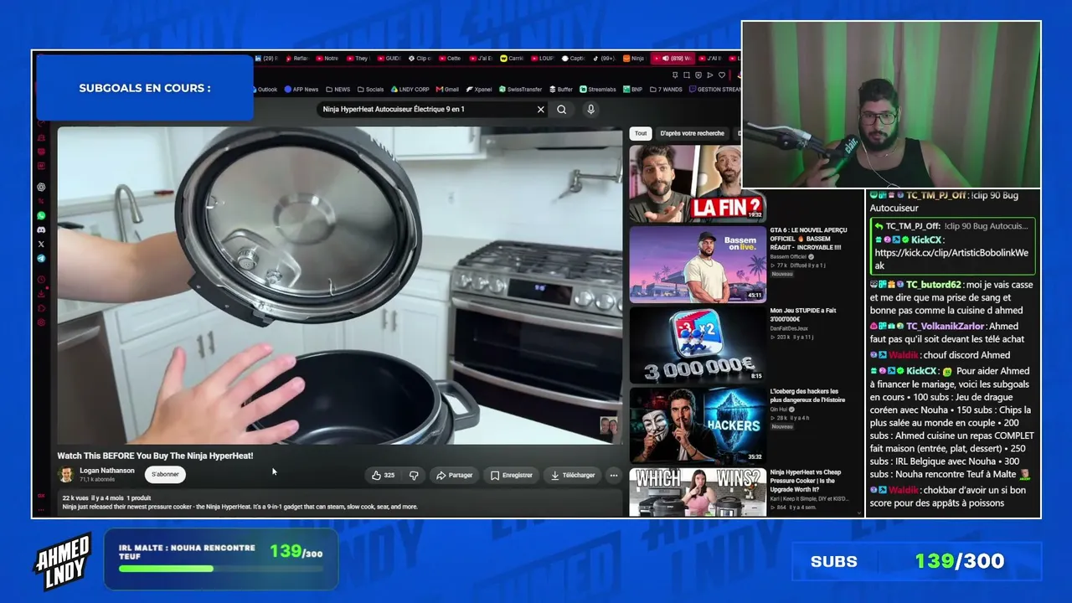
Task: Open the Xpanel bookmark
Action: tap(479, 90)
